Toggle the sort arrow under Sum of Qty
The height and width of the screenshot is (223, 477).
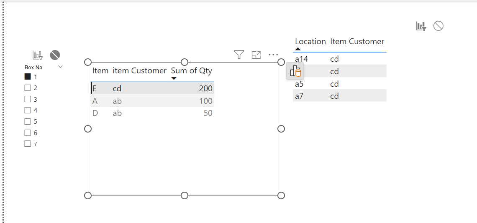pos(174,78)
